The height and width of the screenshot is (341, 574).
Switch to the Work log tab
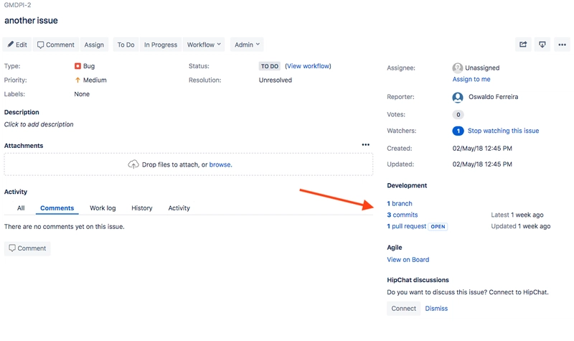103,208
